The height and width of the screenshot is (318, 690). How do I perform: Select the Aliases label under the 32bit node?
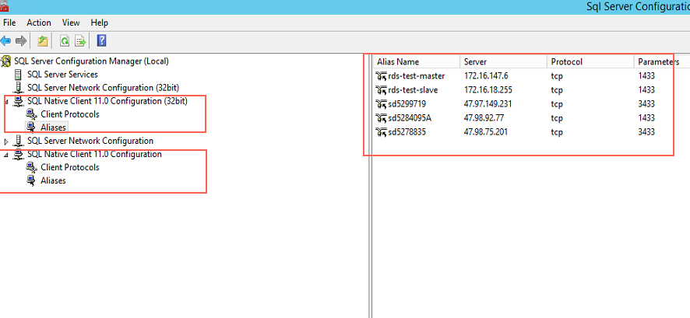pos(53,128)
